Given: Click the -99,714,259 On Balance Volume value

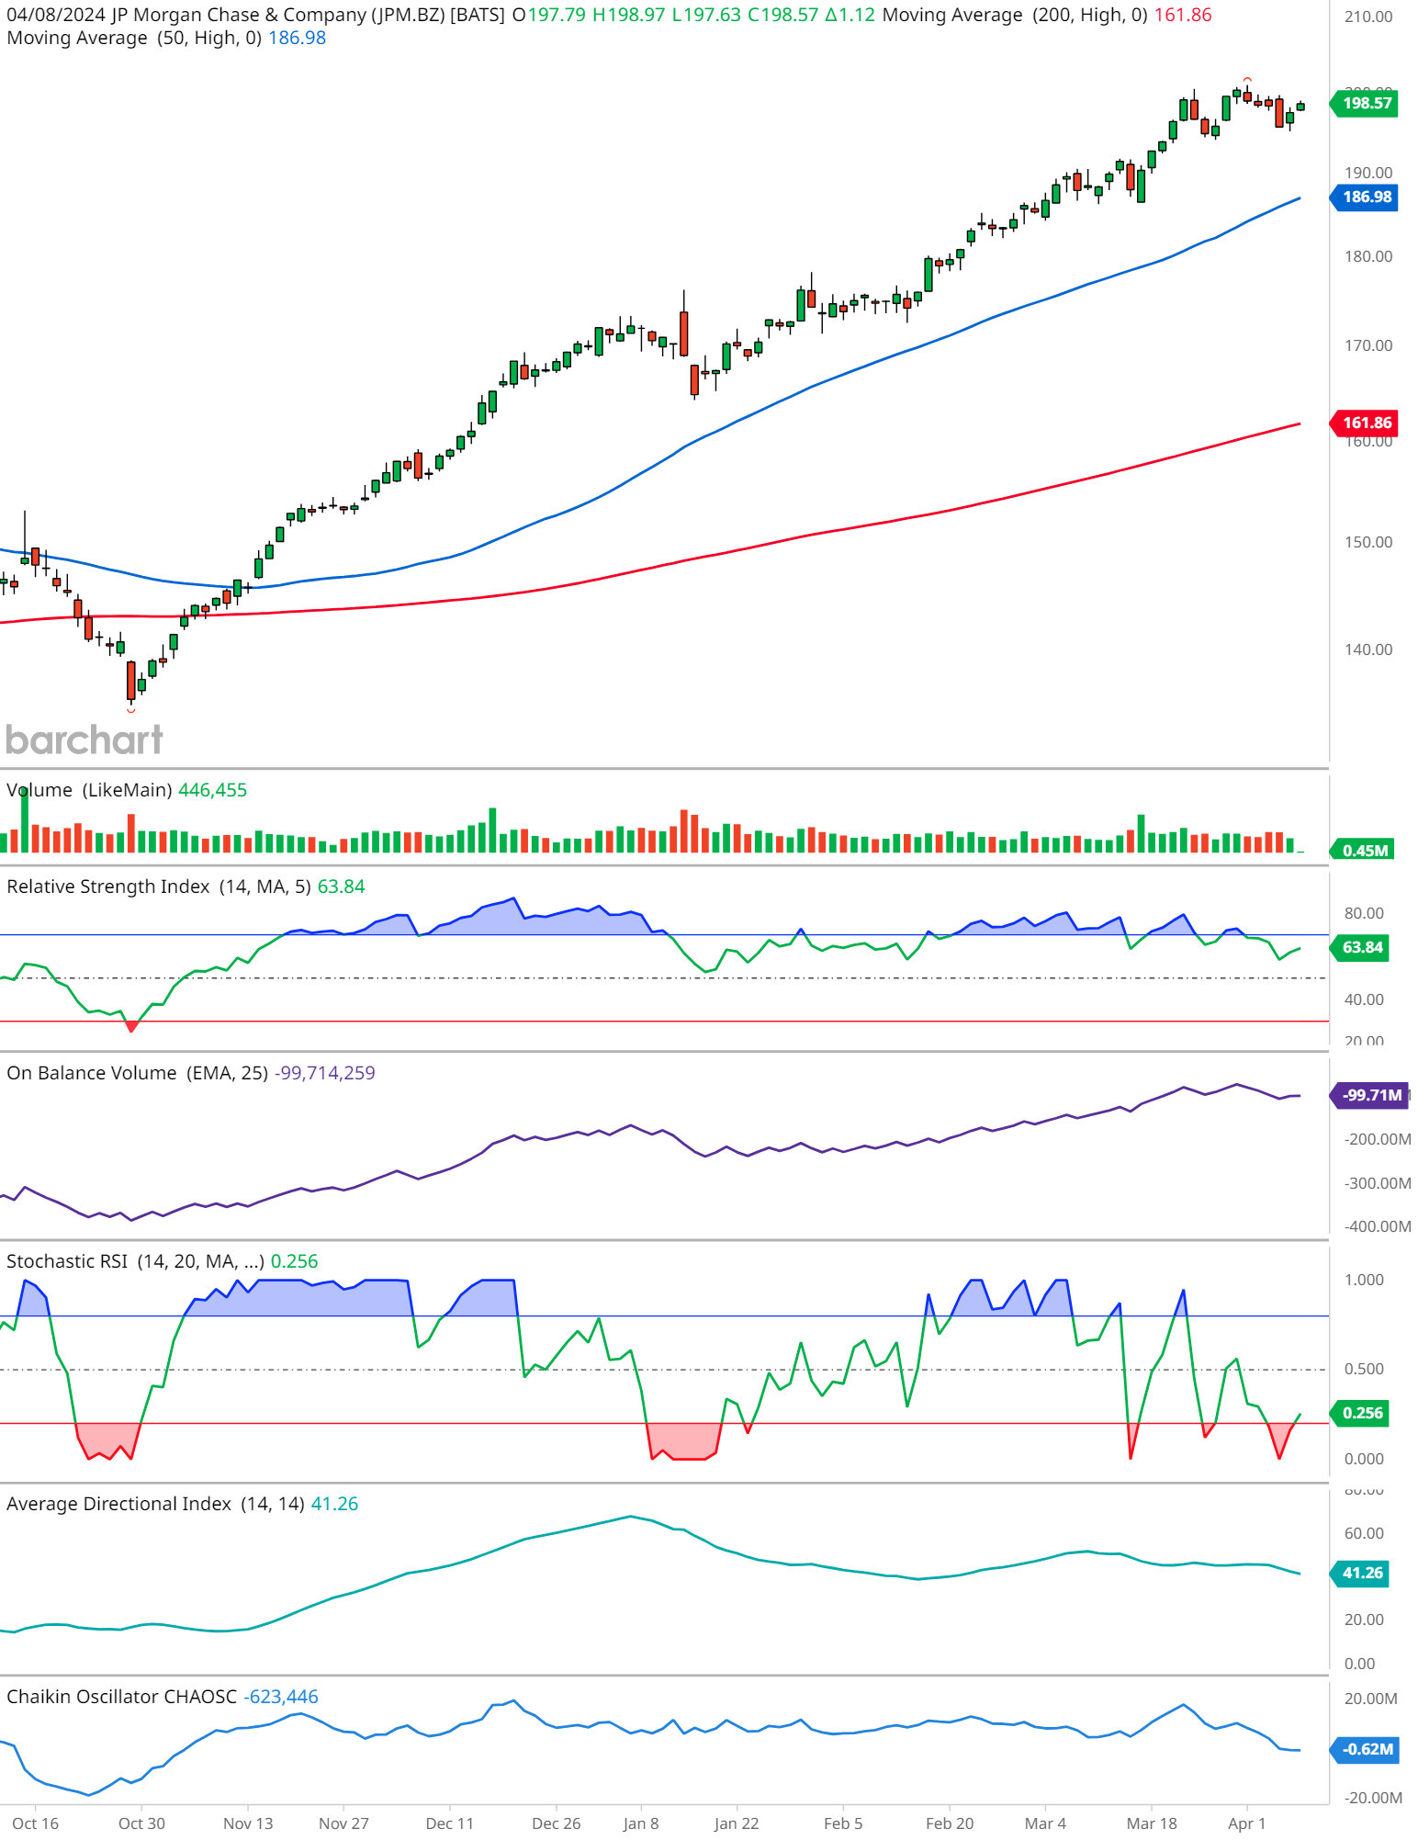Looking at the screenshot, I should click(x=325, y=1073).
